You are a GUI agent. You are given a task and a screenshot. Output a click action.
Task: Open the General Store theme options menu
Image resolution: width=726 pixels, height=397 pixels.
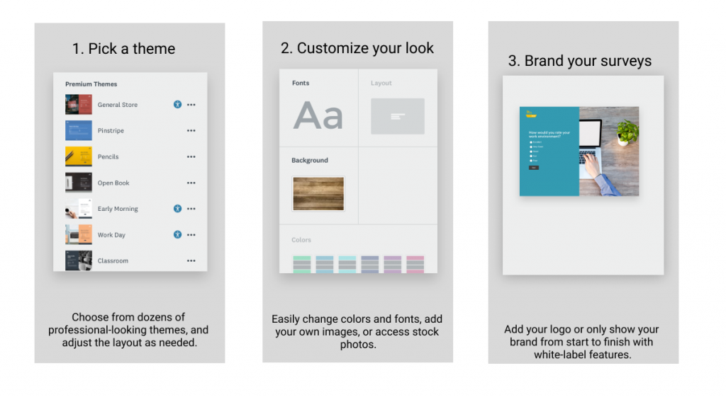click(191, 105)
